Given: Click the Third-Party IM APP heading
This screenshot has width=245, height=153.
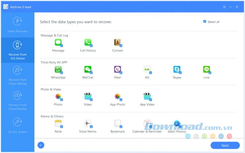Looking at the screenshot, I should [x=54, y=62].
